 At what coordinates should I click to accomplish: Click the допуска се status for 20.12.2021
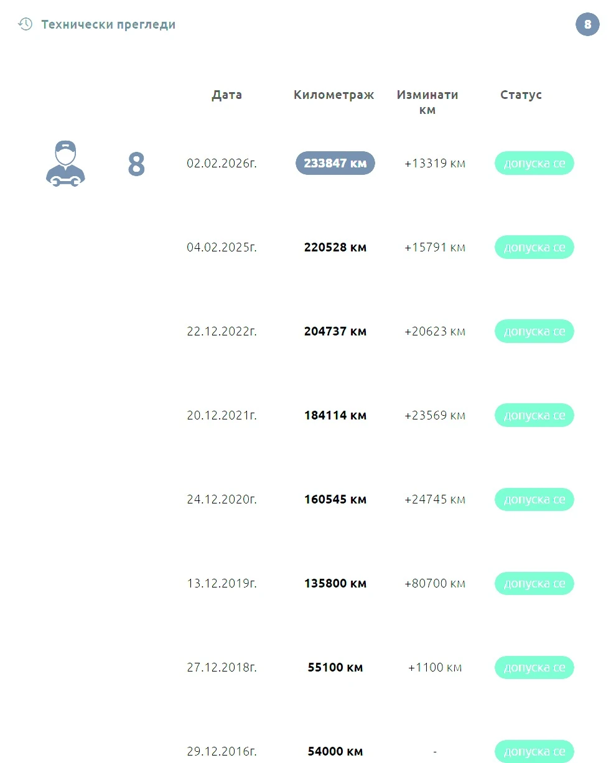tap(534, 415)
